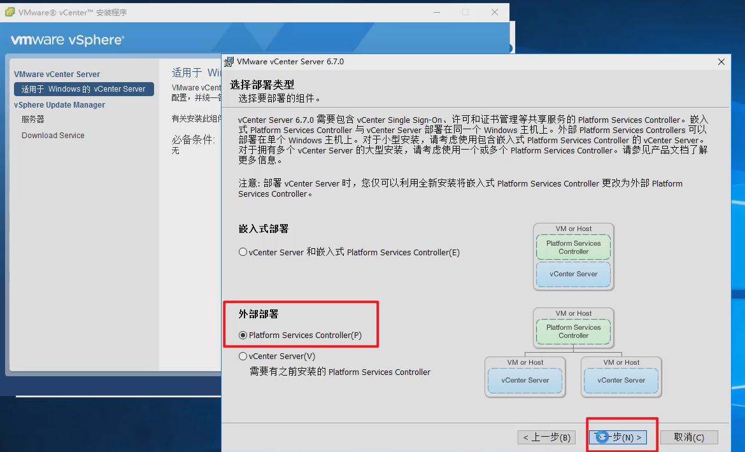This screenshot has height=452, width=745.
Task: Click the 上一步(B) back button
Action: coord(546,437)
